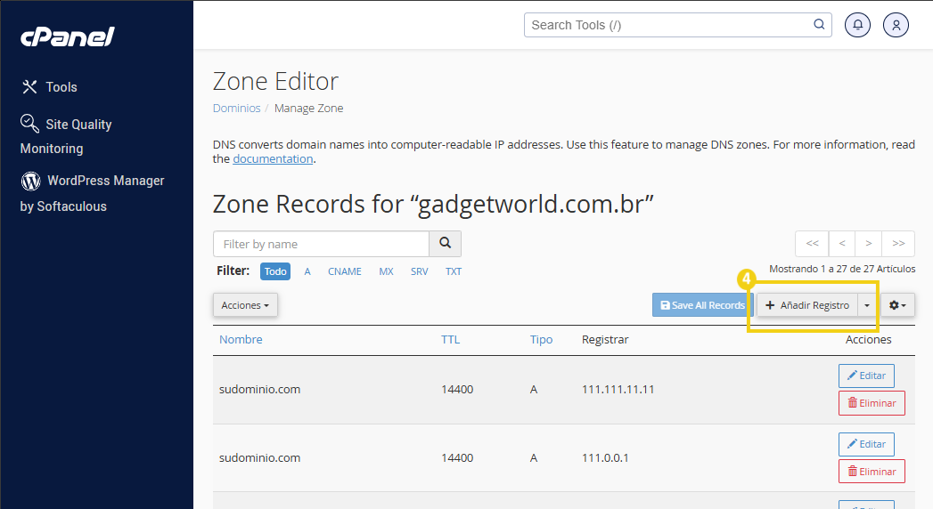The width and height of the screenshot is (933, 509).
Task: Go to next page (>)
Action: coord(869,244)
